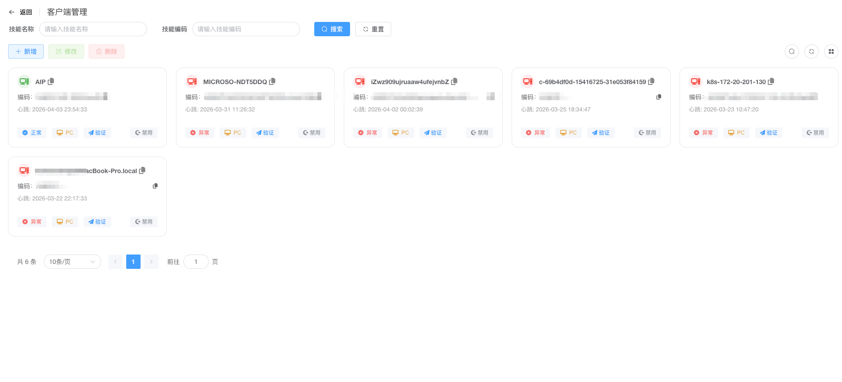Disable the MICROSO-NDT5DDQ client
The height and width of the screenshot is (382, 842).
(x=312, y=133)
